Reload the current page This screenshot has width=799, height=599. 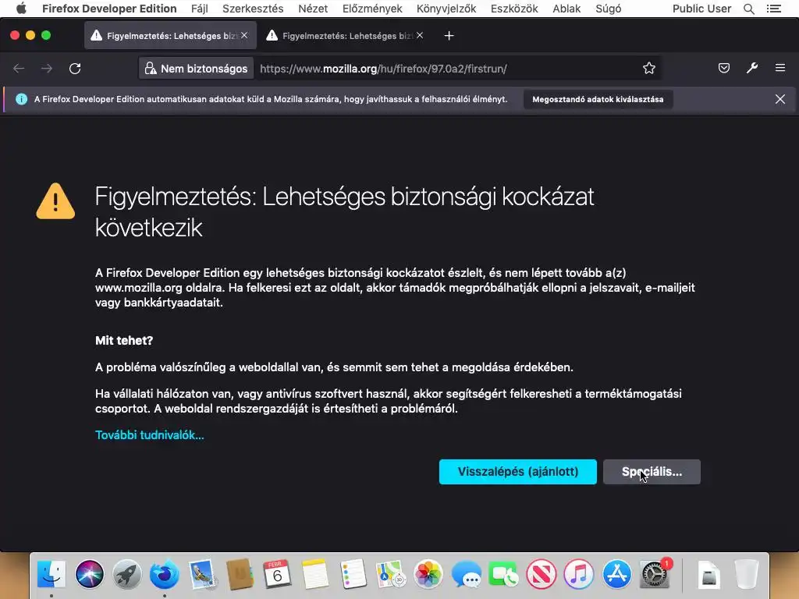(75, 69)
